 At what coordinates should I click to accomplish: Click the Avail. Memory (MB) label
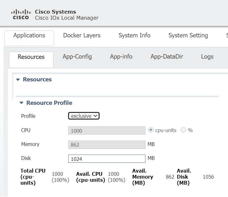click(143, 177)
